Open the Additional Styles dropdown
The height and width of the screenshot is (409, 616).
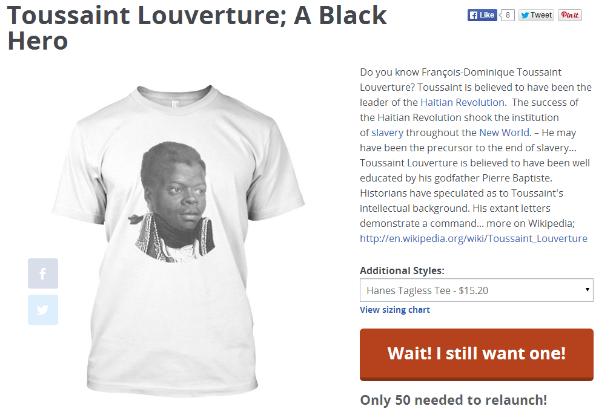click(x=477, y=290)
